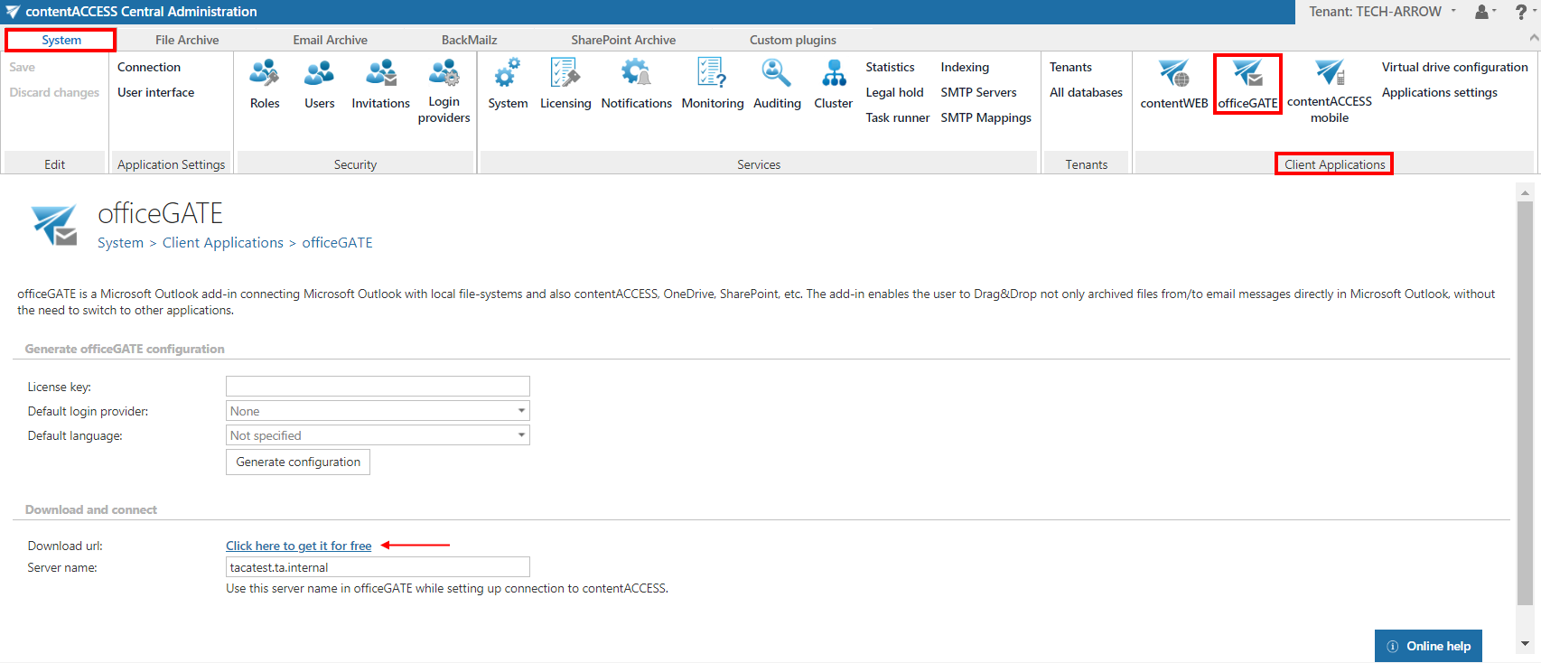The width and height of the screenshot is (1541, 663).
Task: Click the 'Click here to get it for free' link
Action: (298, 546)
